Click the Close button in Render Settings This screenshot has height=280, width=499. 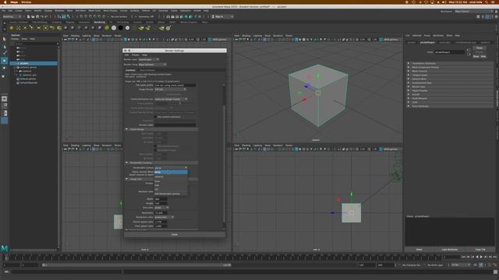(x=175, y=235)
